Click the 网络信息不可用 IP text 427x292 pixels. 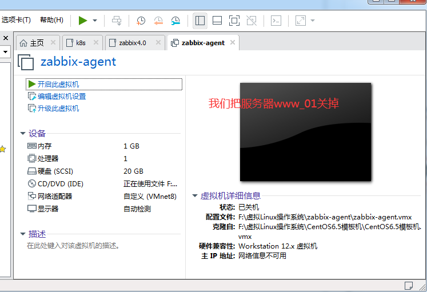pos(262,256)
